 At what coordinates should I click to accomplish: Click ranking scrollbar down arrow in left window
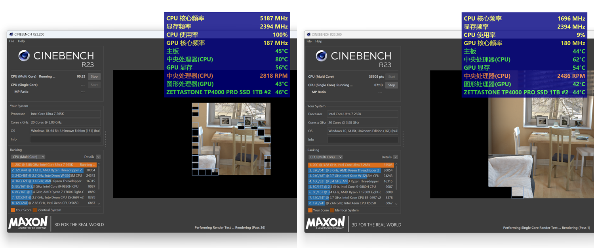[x=99, y=204]
